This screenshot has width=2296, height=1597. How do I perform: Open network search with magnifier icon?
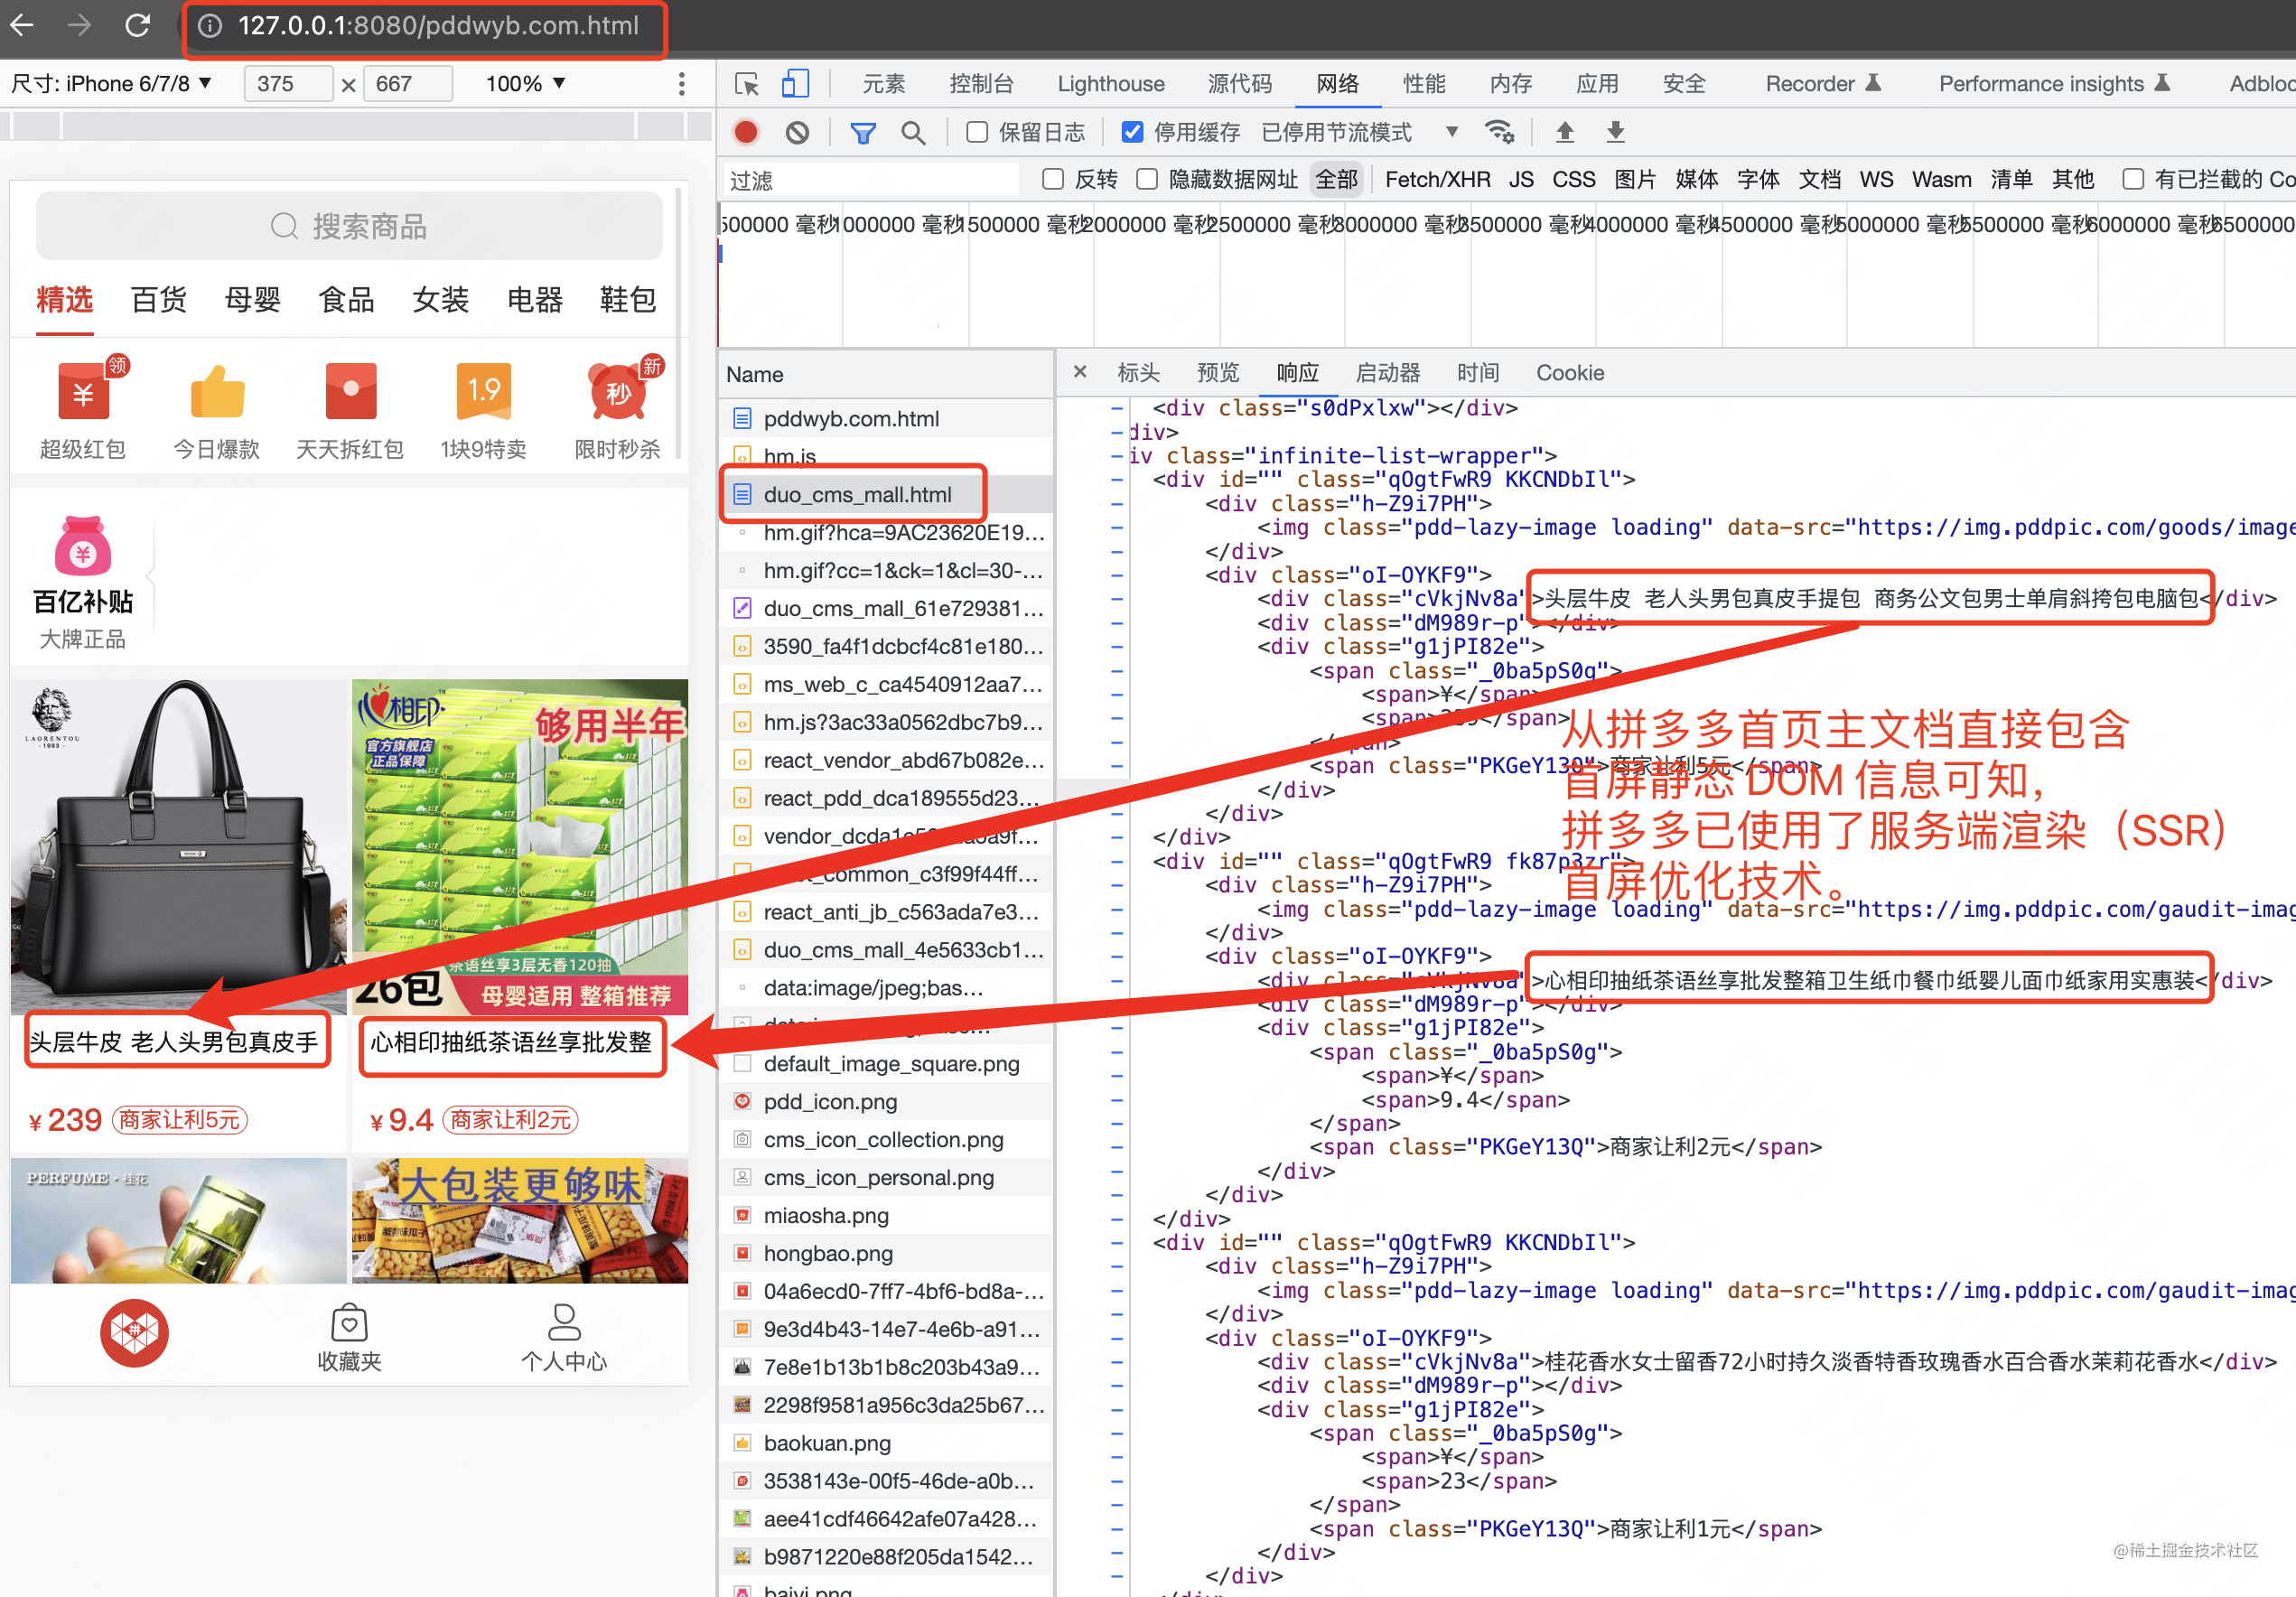pos(913,132)
